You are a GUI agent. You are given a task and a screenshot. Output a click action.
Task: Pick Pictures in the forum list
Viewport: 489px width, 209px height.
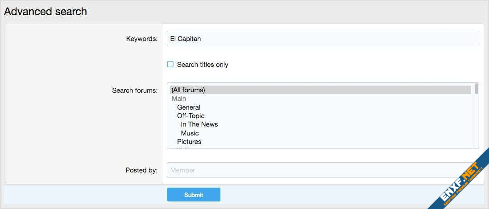point(189,142)
